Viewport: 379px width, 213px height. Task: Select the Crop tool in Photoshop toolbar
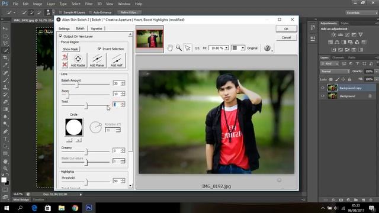coord(5,58)
